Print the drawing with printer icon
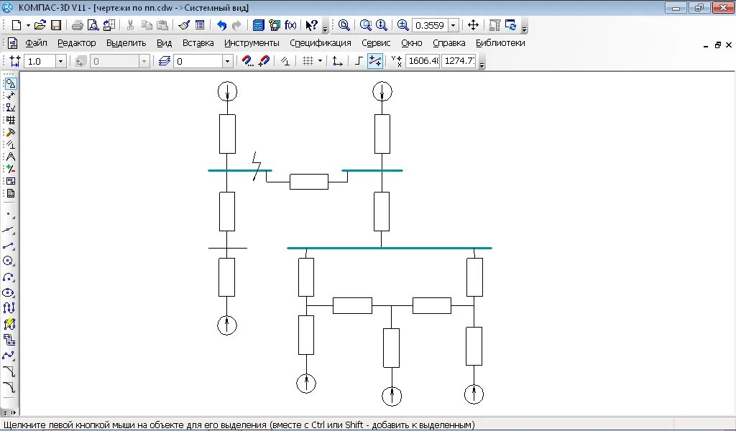The image size is (736, 431). click(x=78, y=25)
